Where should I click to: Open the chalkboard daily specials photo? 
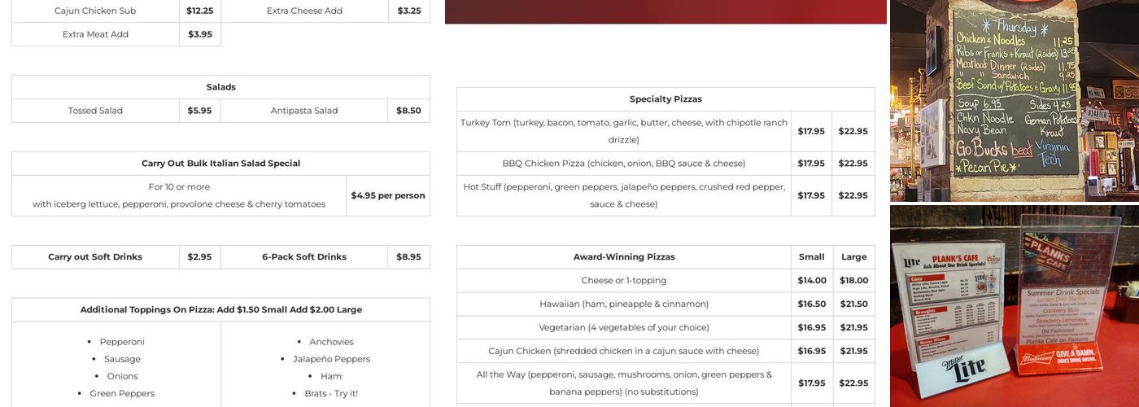(x=1014, y=100)
